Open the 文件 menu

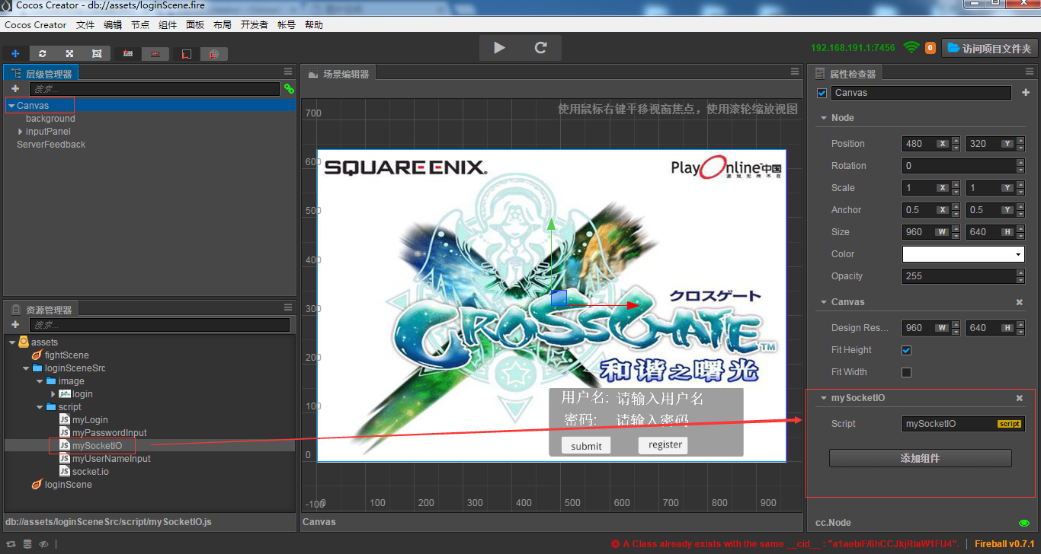pyautogui.click(x=85, y=25)
